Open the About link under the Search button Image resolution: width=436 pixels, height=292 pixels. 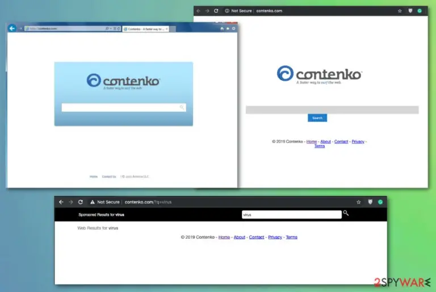click(x=326, y=141)
